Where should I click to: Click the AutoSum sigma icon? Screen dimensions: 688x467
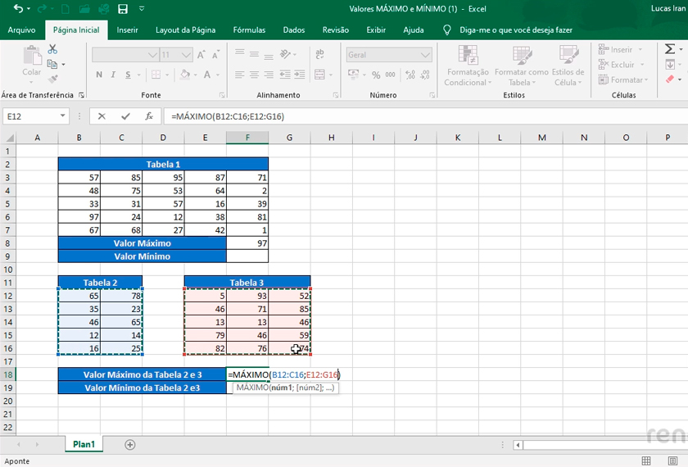coord(670,50)
